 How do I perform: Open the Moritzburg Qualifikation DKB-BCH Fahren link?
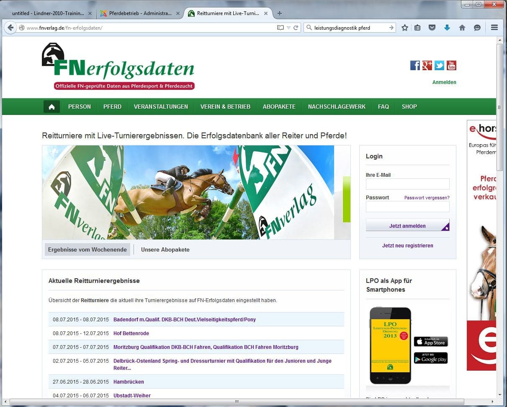pos(206,347)
